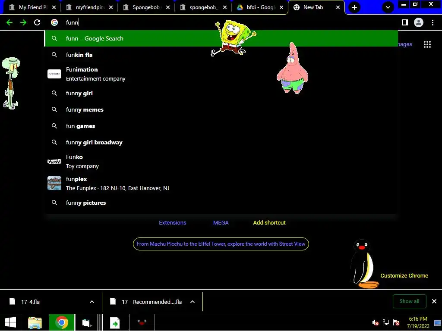Show all downloads
The height and width of the screenshot is (331, 442).
click(409, 301)
